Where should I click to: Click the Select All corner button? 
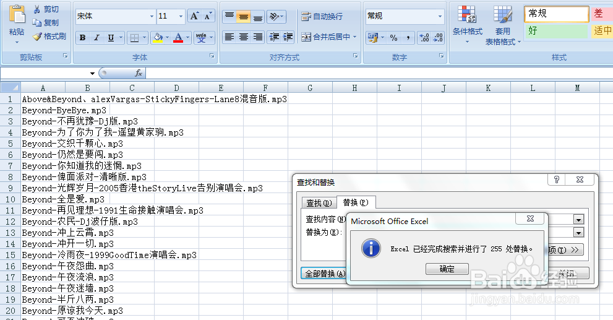10,88
